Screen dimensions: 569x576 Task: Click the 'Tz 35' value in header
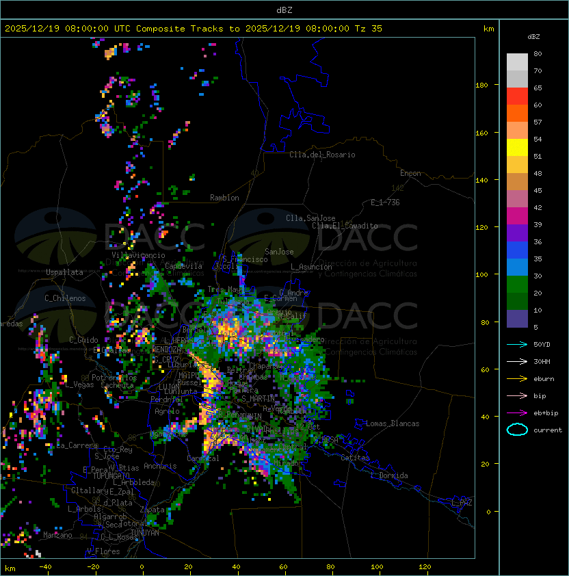click(x=369, y=29)
